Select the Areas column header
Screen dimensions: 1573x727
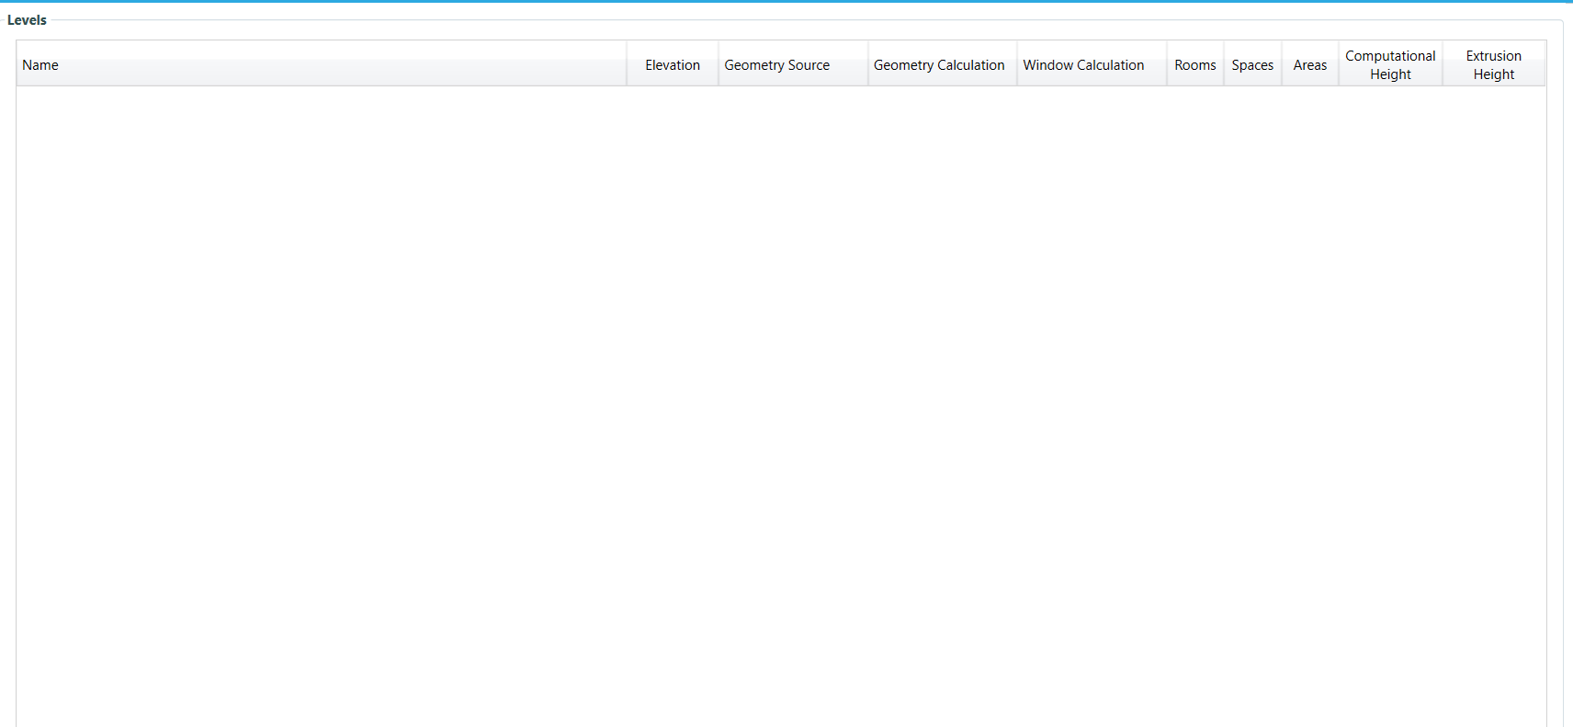click(1310, 64)
